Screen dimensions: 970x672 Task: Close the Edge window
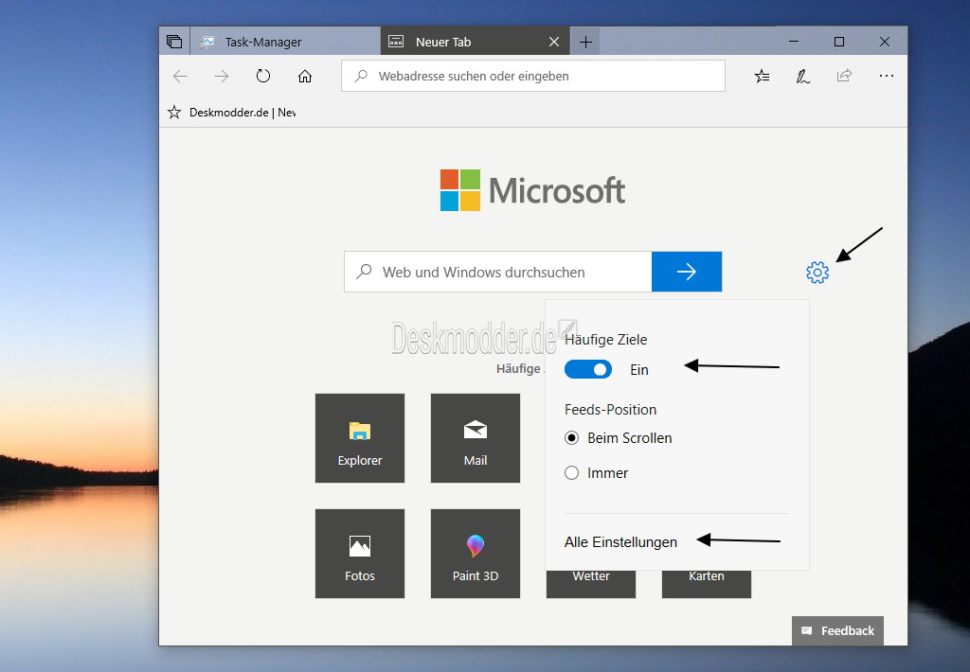[885, 42]
